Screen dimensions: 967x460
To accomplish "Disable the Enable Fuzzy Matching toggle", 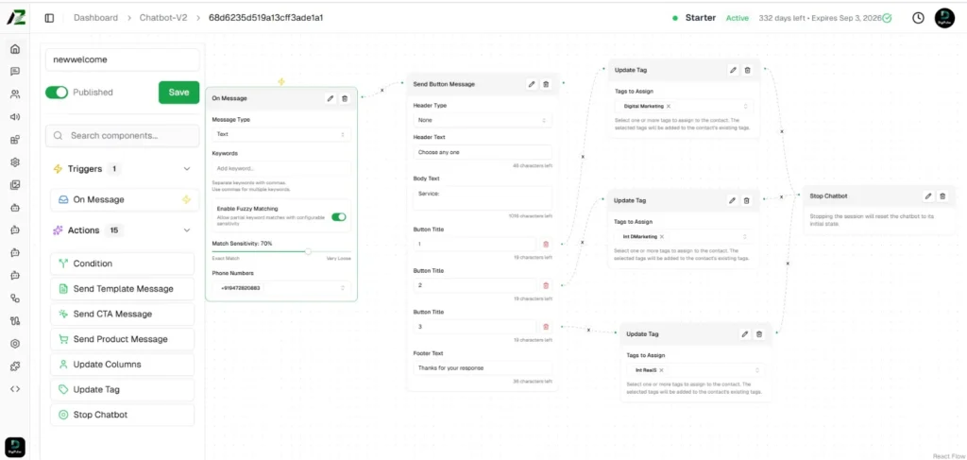I will [x=337, y=217].
